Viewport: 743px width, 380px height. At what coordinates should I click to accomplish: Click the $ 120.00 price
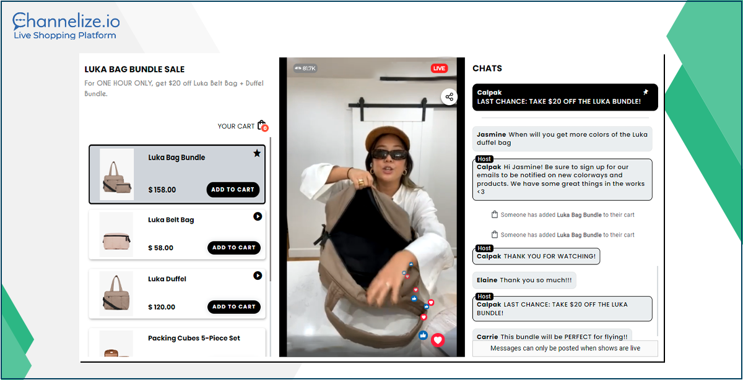[162, 308]
